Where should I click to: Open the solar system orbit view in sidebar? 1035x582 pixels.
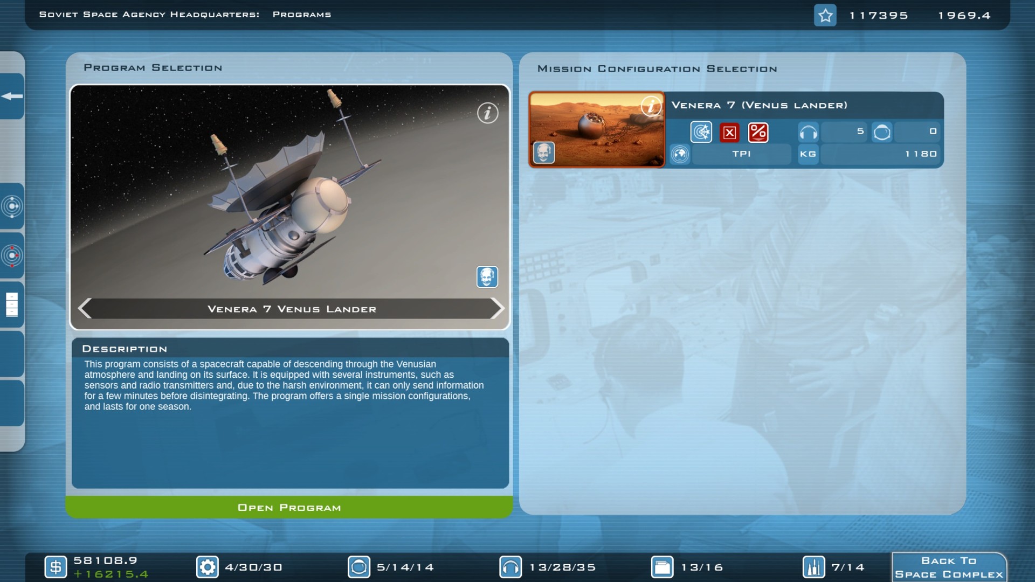click(x=12, y=205)
